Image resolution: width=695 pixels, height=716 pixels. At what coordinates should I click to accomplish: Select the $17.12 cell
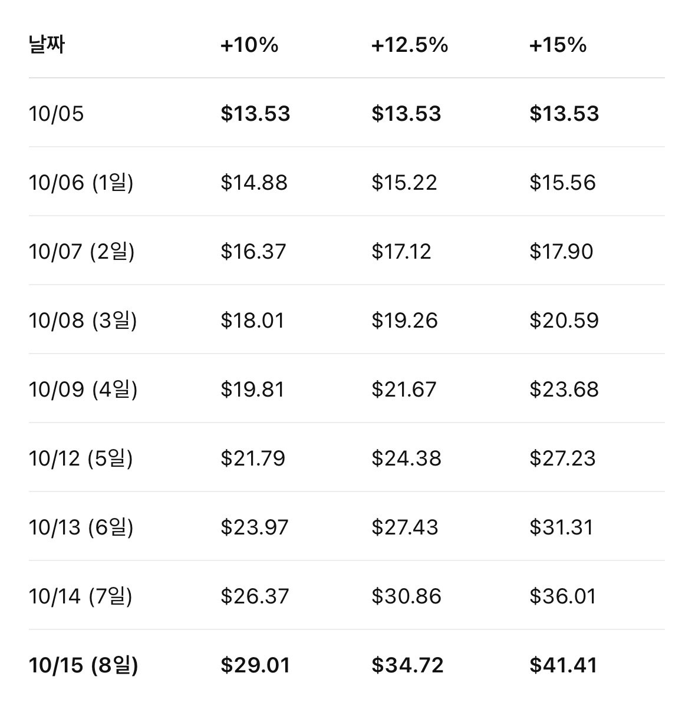pyautogui.click(x=401, y=252)
